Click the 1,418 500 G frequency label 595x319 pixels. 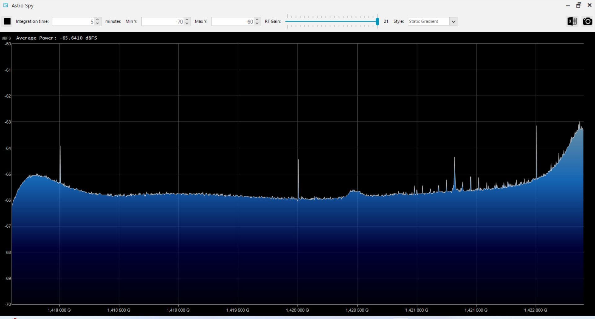119,310
